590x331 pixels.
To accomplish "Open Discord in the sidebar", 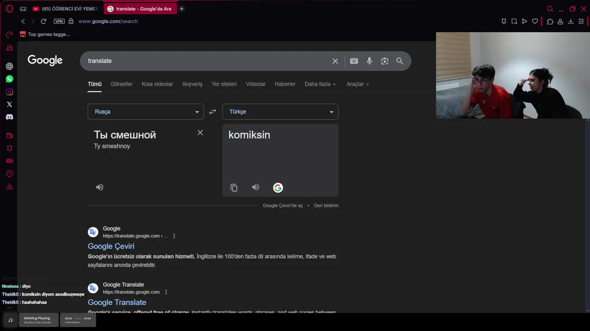I will pyautogui.click(x=9, y=117).
